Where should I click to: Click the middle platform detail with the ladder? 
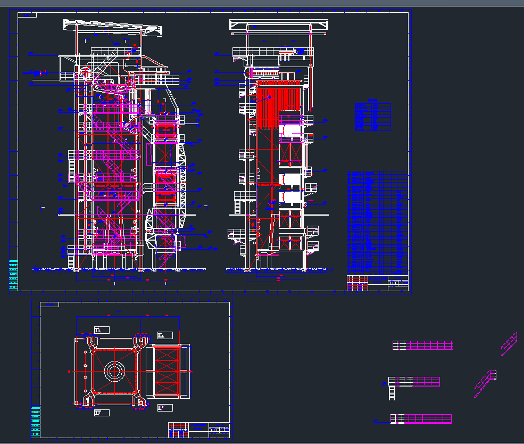414,382
